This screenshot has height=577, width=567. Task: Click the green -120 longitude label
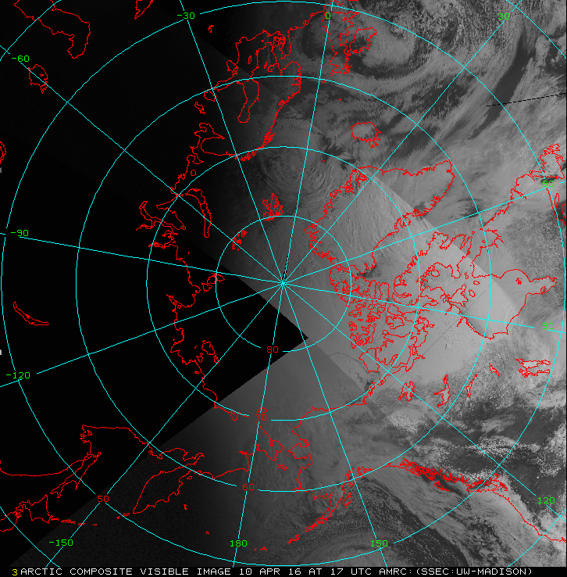[19, 376]
